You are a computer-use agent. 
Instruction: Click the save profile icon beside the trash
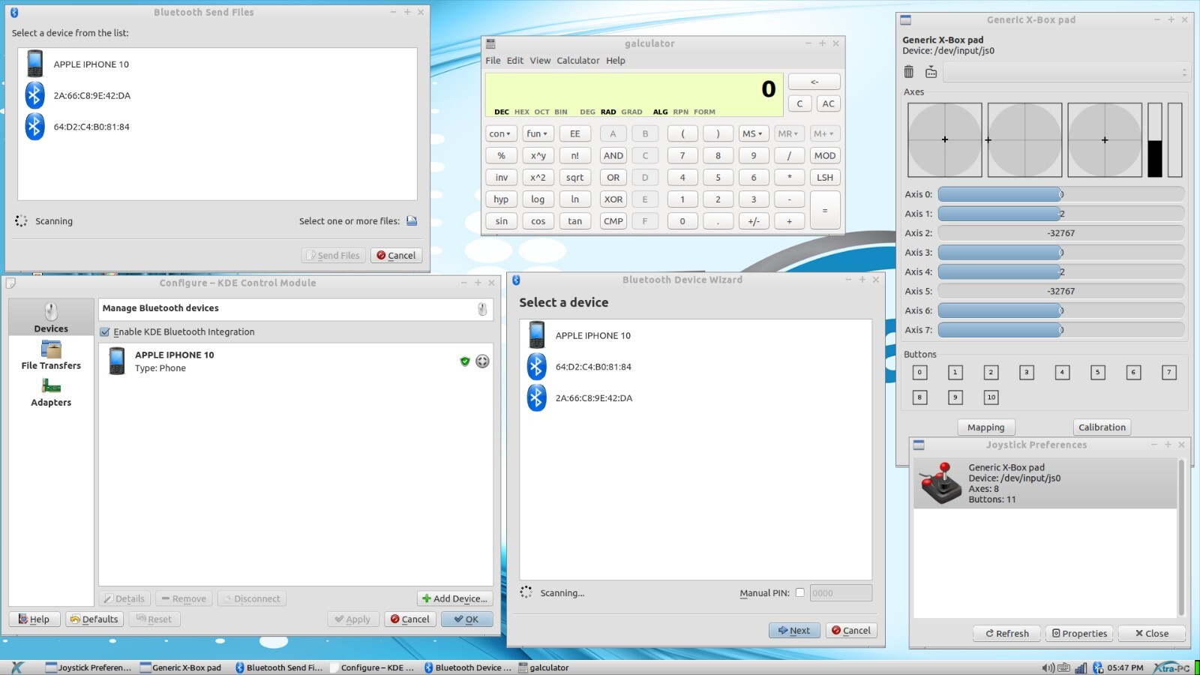click(931, 72)
